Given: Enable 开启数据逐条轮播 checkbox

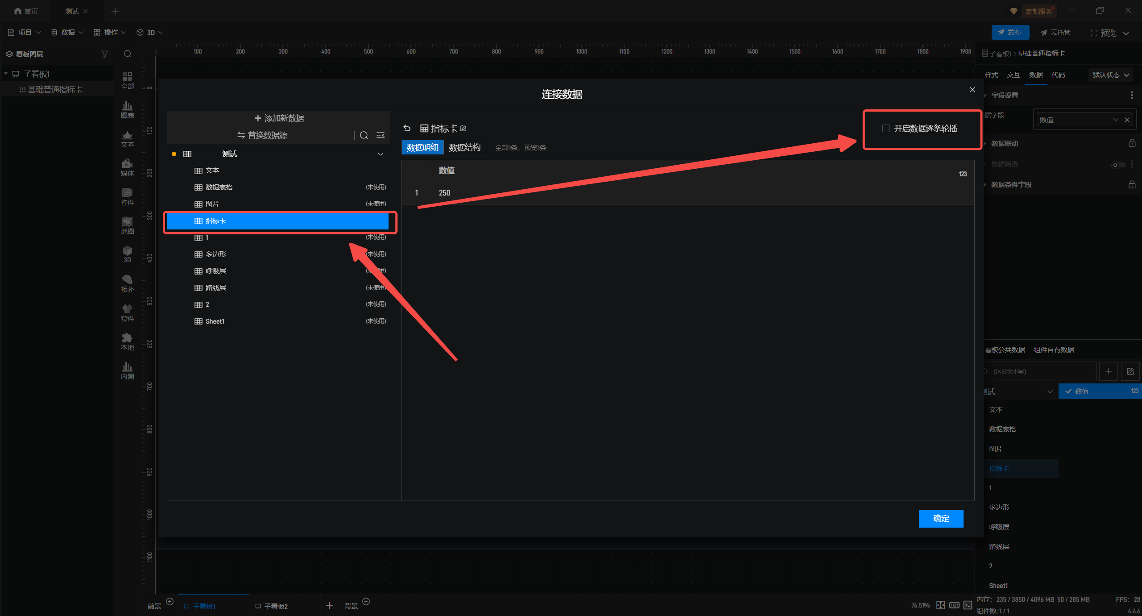Looking at the screenshot, I should coord(886,129).
